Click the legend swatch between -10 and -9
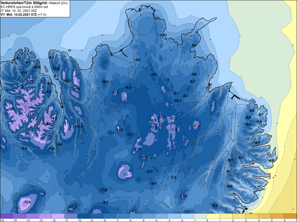The width and height of the screenshot is (297, 222). click(x=84, y=216)
